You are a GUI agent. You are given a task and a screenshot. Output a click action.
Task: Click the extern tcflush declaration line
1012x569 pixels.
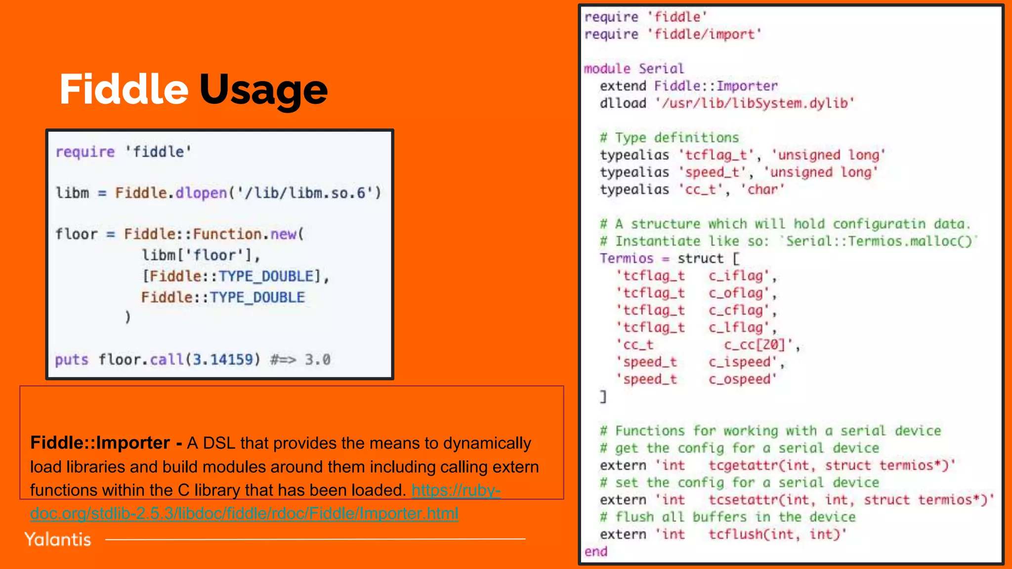[723, 534]
